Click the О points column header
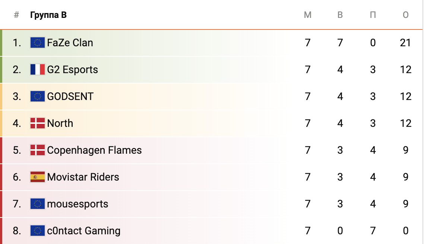Image resolution: width=424 pixels, height=244 pixels. [x=406, y=15]
